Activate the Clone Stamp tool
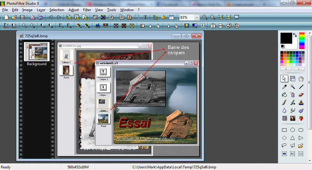The image size is (312, 170). [x=301, y=103]
